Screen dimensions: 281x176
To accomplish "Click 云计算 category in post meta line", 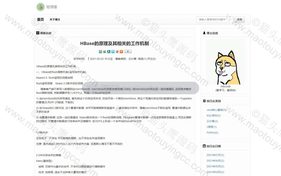I will pyautogui.click(x=133, y=59).
